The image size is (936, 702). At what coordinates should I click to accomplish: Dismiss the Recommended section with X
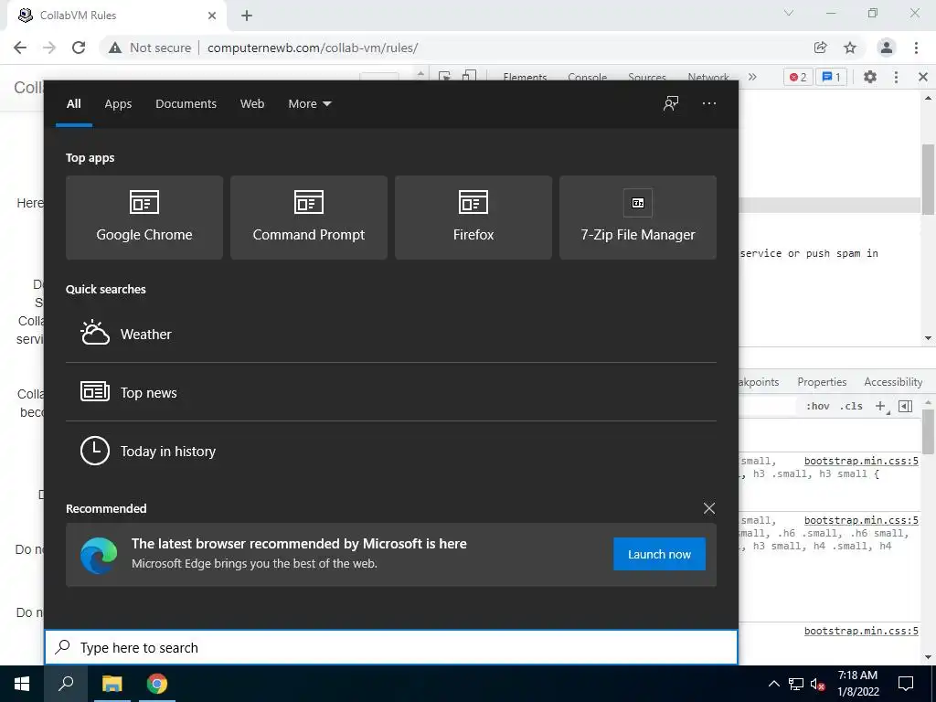(x=709, y=508)
